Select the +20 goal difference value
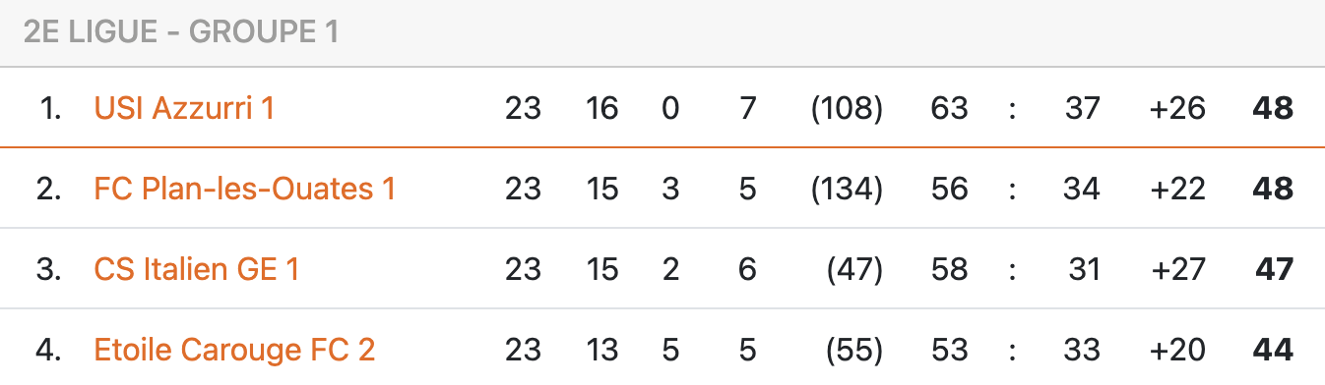Viewport: 1325px width, 385px height. (1177, 349)
